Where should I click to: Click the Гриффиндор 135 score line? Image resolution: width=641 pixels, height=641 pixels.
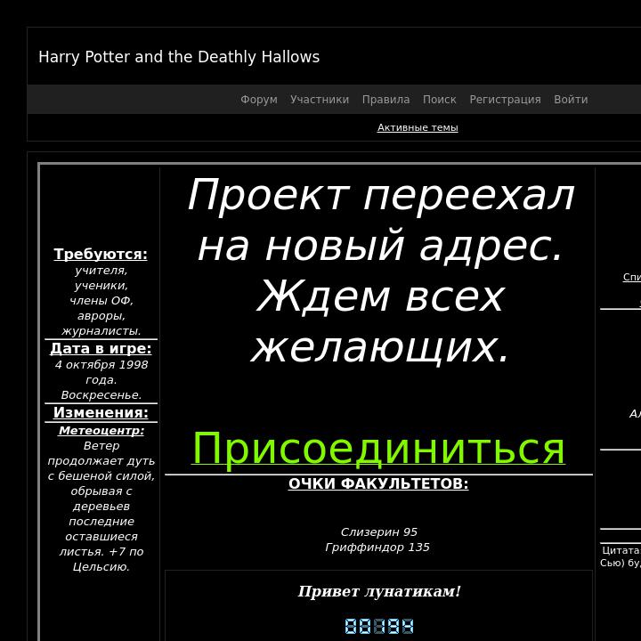377,547
